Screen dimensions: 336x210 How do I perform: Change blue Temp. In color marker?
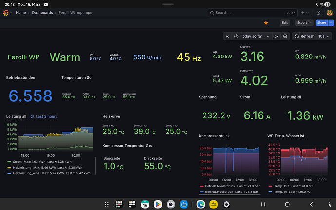point(270,192)
